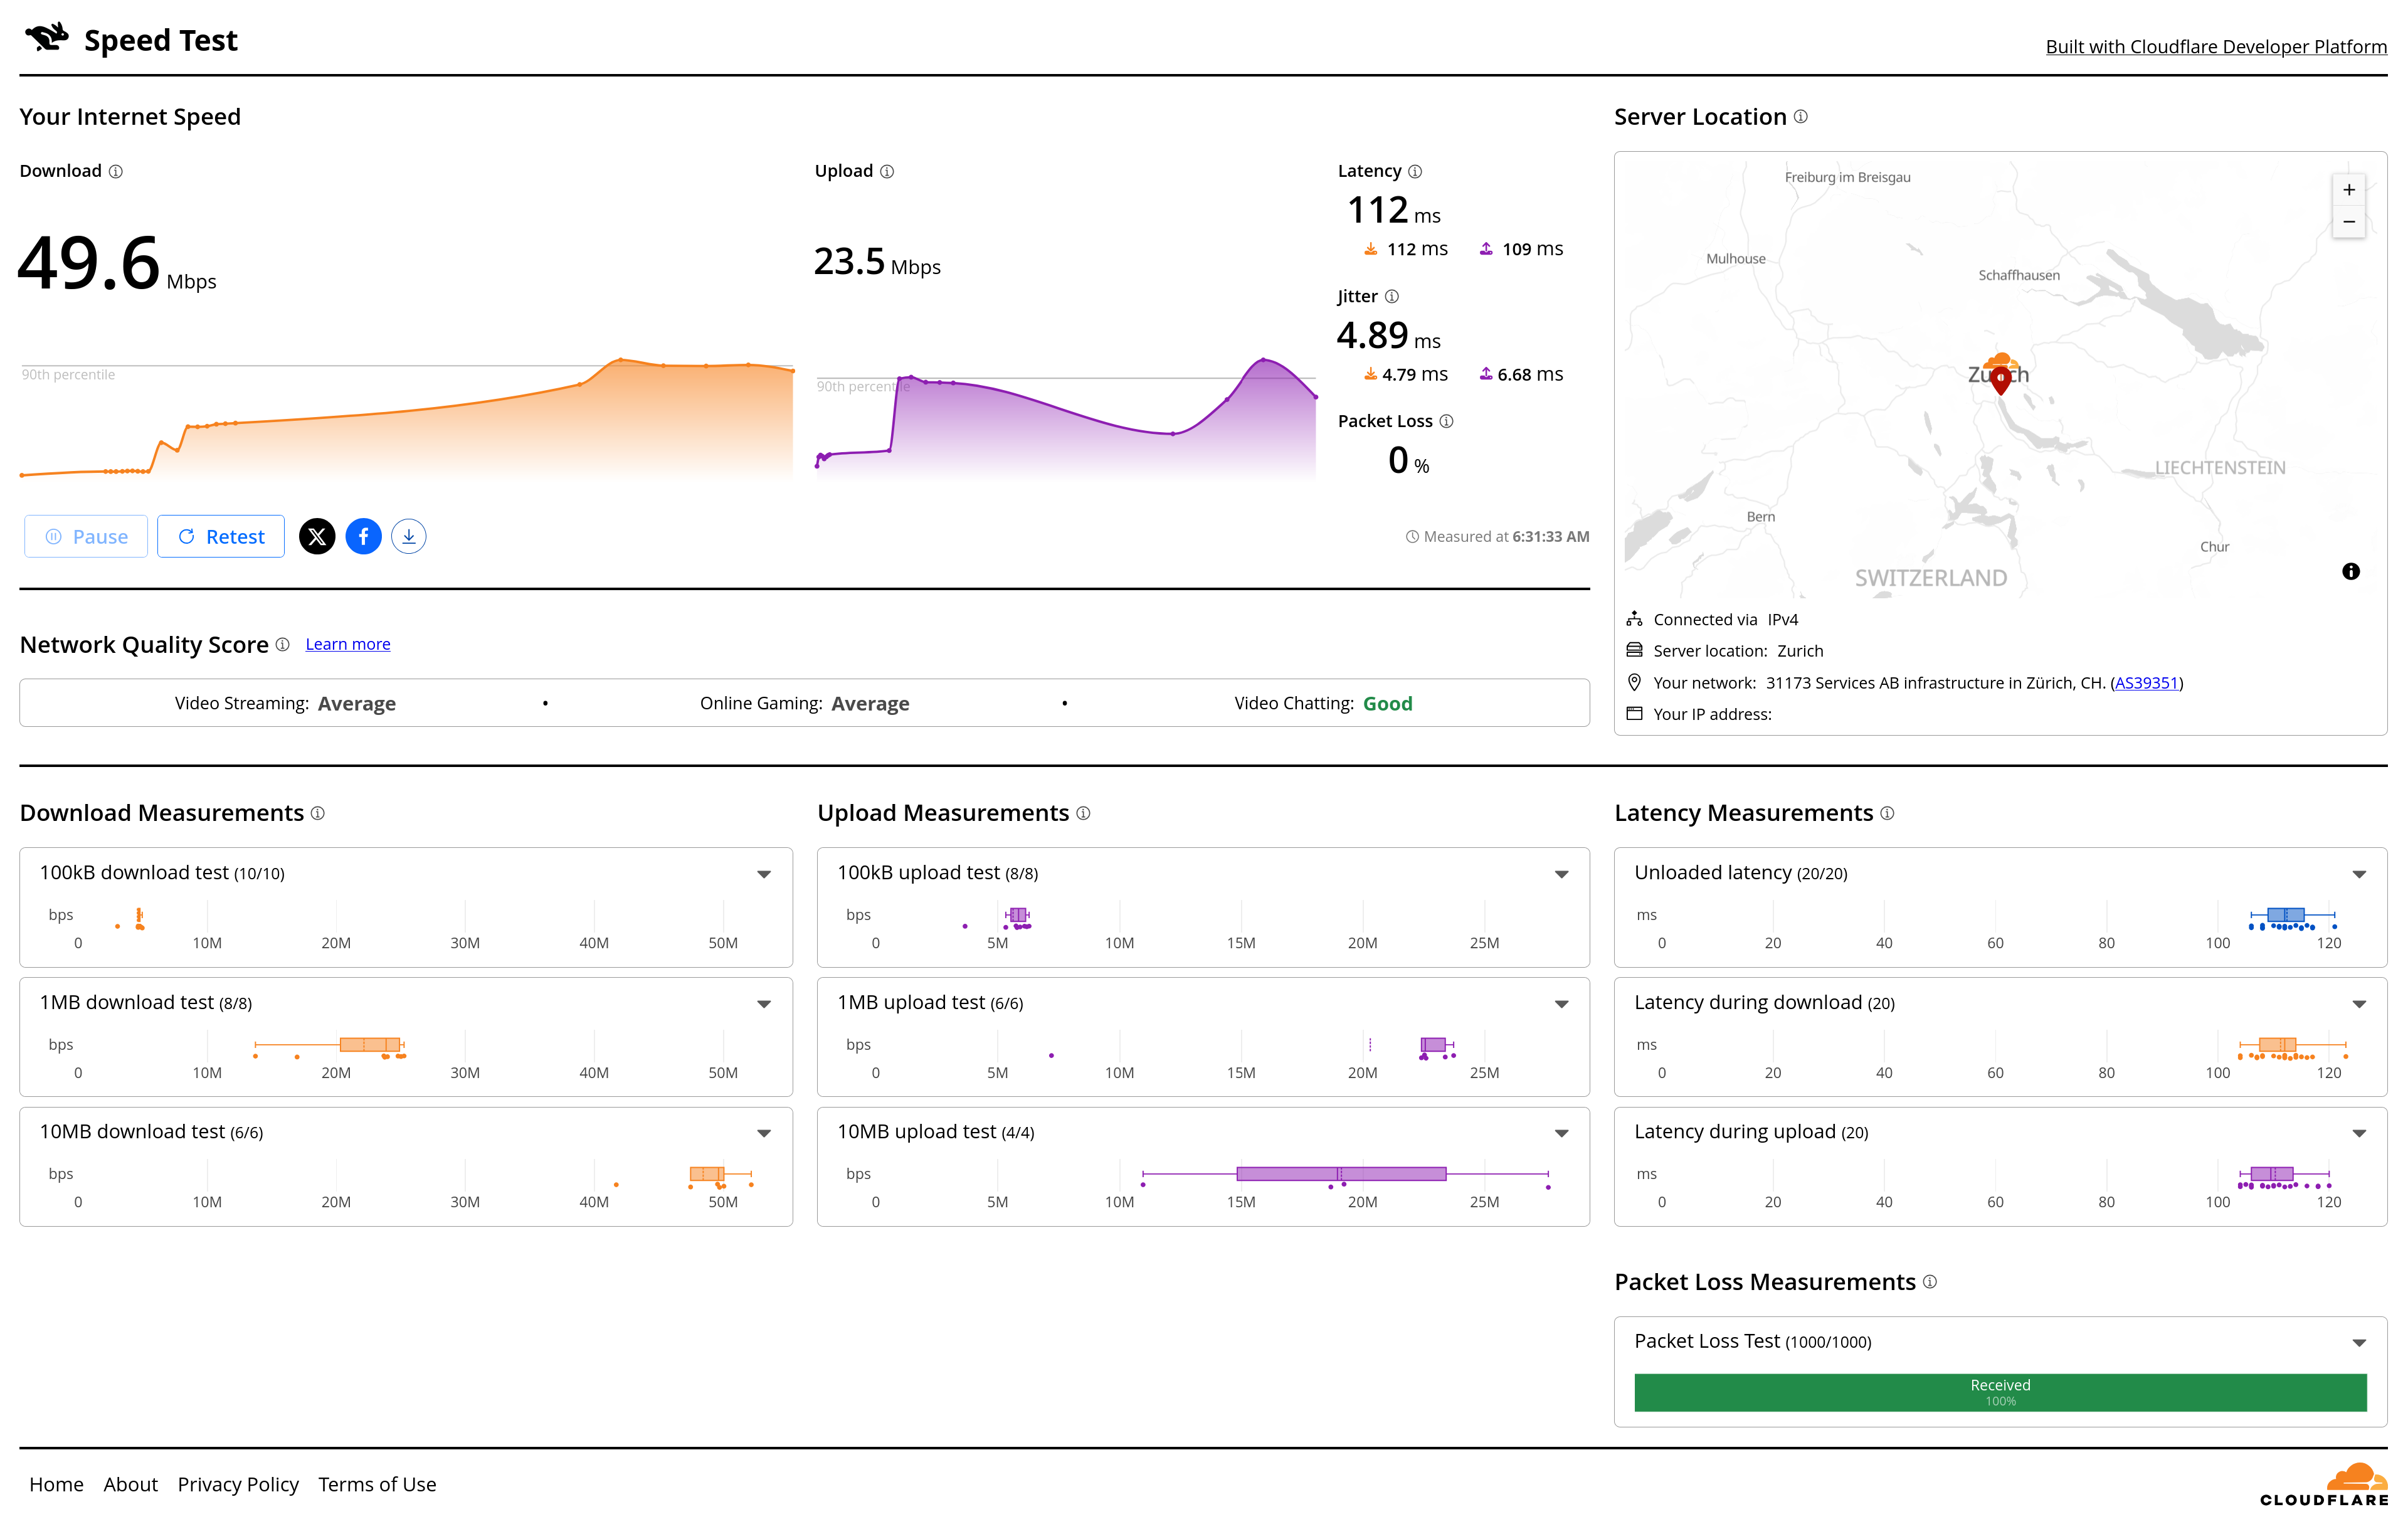Click the Zurich server location pin
The width and height of the screenshot is (2408, 1529).
click(x=2000, y=380)
